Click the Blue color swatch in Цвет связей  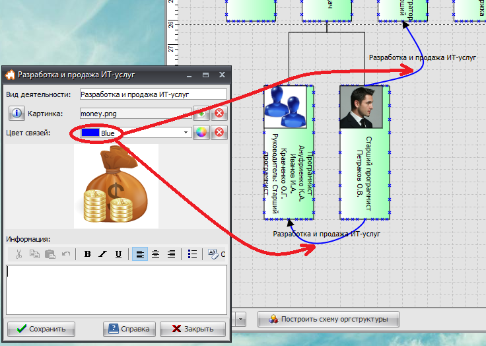90,133
